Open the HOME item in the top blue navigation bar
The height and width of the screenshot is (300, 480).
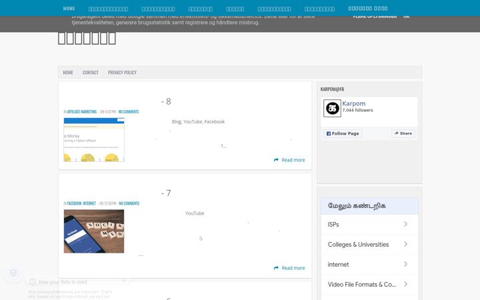pyautogui.click(x=69, y=9)
